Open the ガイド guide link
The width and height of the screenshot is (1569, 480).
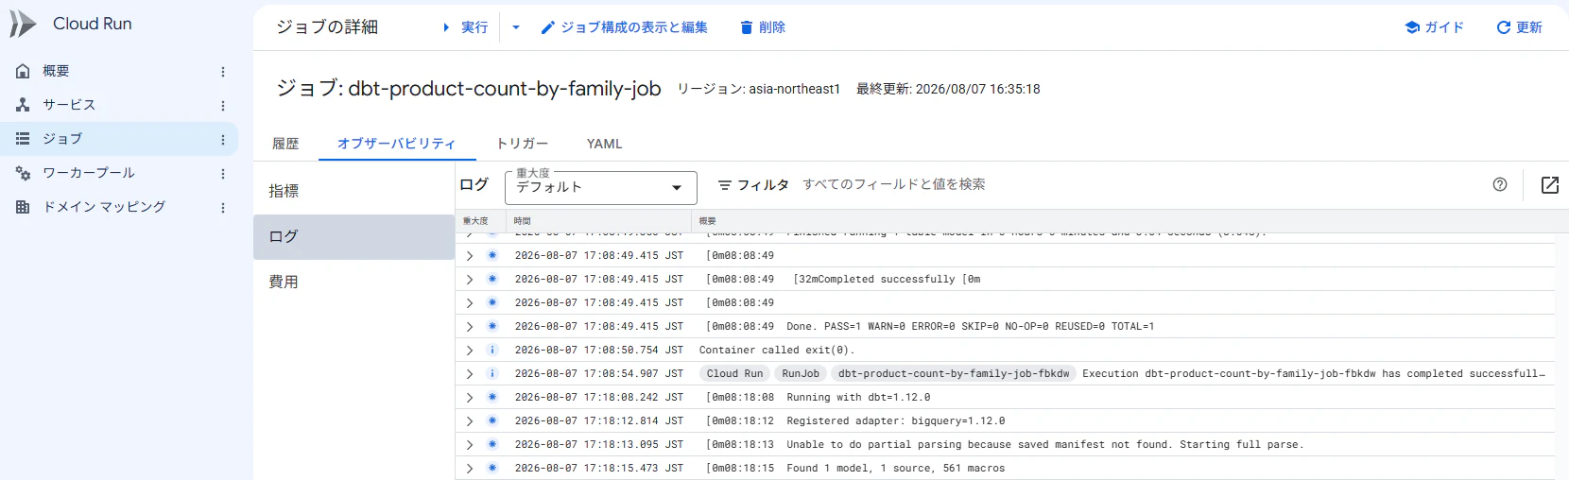[1434, 27]
